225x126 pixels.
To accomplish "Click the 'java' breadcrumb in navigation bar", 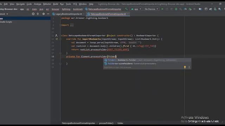I will click(x=41, y=9).
